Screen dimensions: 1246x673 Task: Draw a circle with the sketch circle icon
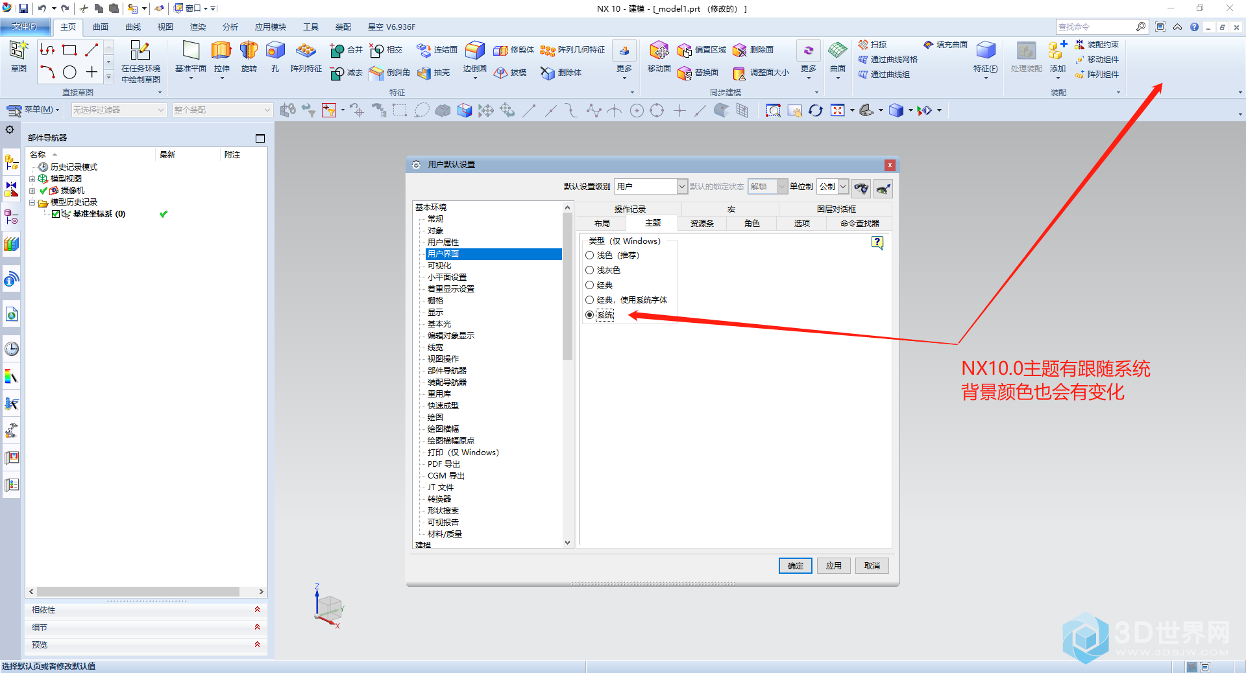pos(69,73)
